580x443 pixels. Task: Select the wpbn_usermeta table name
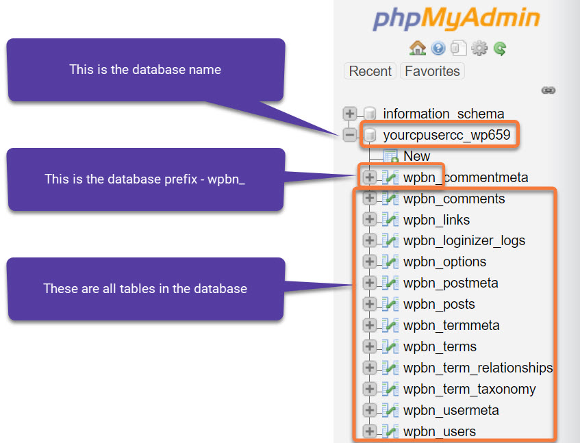click(x=451, y=410)
